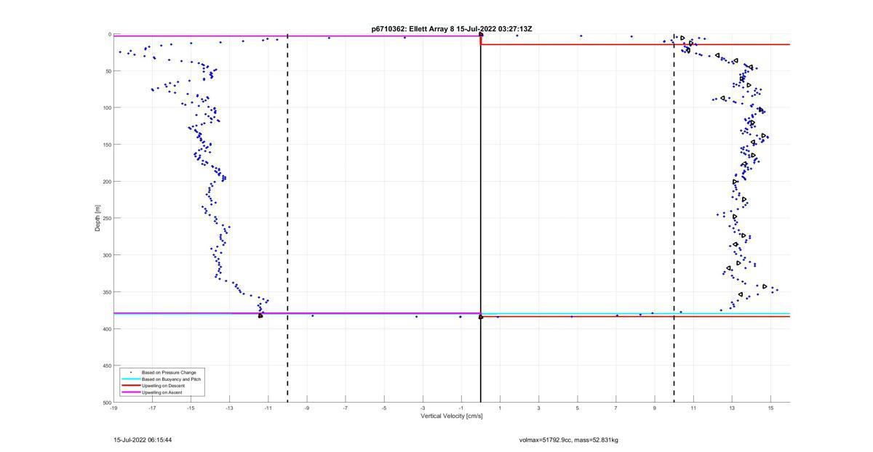This screenshot has height=452, width=873.
Task: Click the magenta line sample in the legend
Action: pos(130,392)
